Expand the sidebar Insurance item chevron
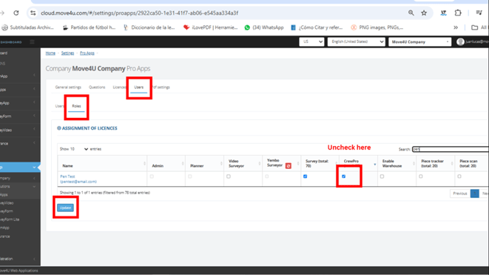This screenshot has width=489, height=275. tap(34, 143)
